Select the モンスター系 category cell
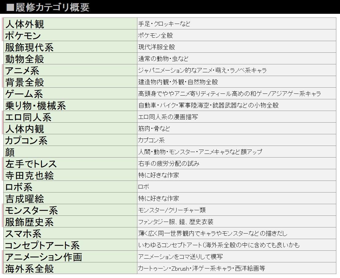The image size is (340, 278). tap(70, 210)
